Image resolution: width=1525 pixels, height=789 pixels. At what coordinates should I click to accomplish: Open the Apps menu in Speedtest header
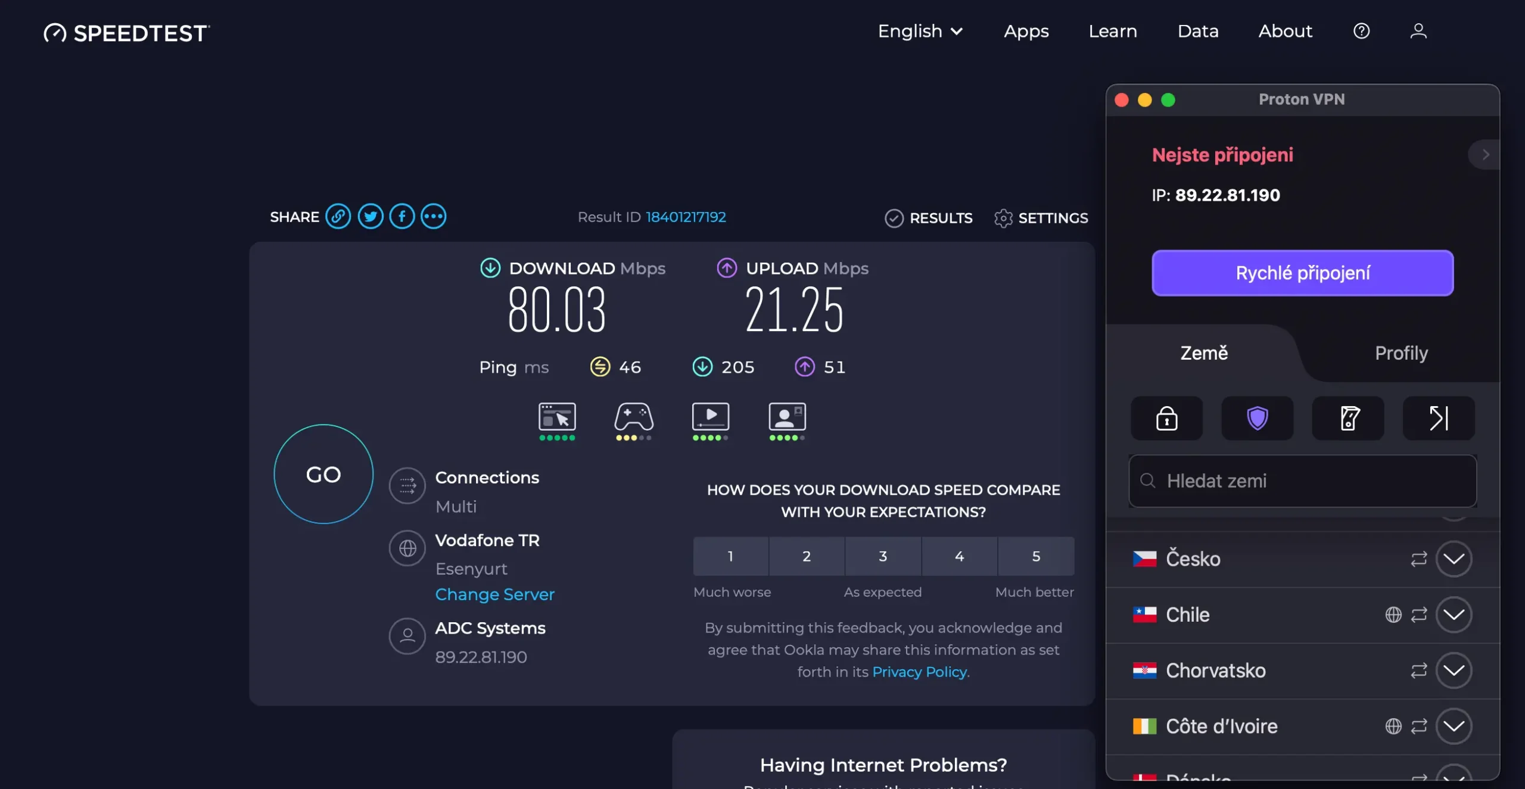tap(1026, 31)
